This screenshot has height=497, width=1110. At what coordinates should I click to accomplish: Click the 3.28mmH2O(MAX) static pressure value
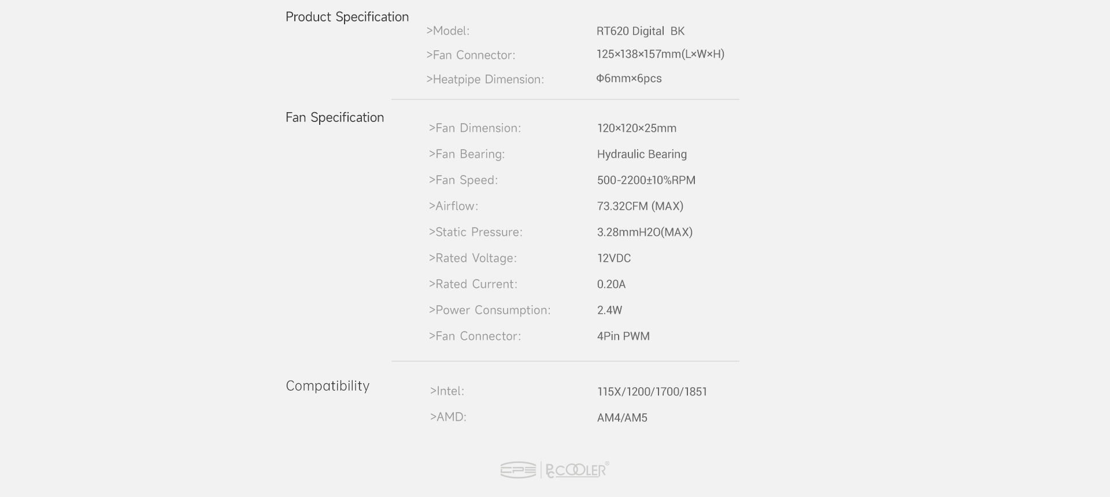click(x=645, y=232)
